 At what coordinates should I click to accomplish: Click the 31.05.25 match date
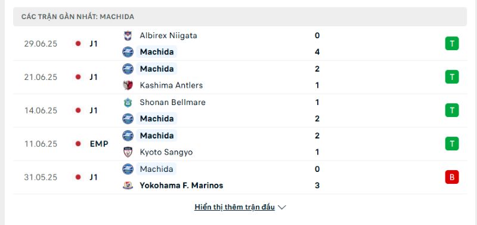coord(41,177)
